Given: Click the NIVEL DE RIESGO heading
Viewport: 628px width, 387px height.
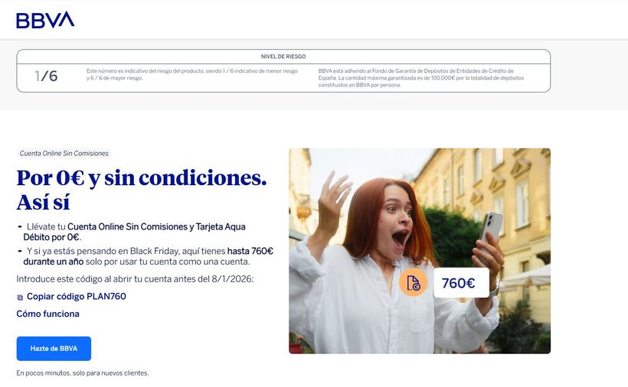Looking at the screenshot, I should pyautogui.click(x=283, y=57).
